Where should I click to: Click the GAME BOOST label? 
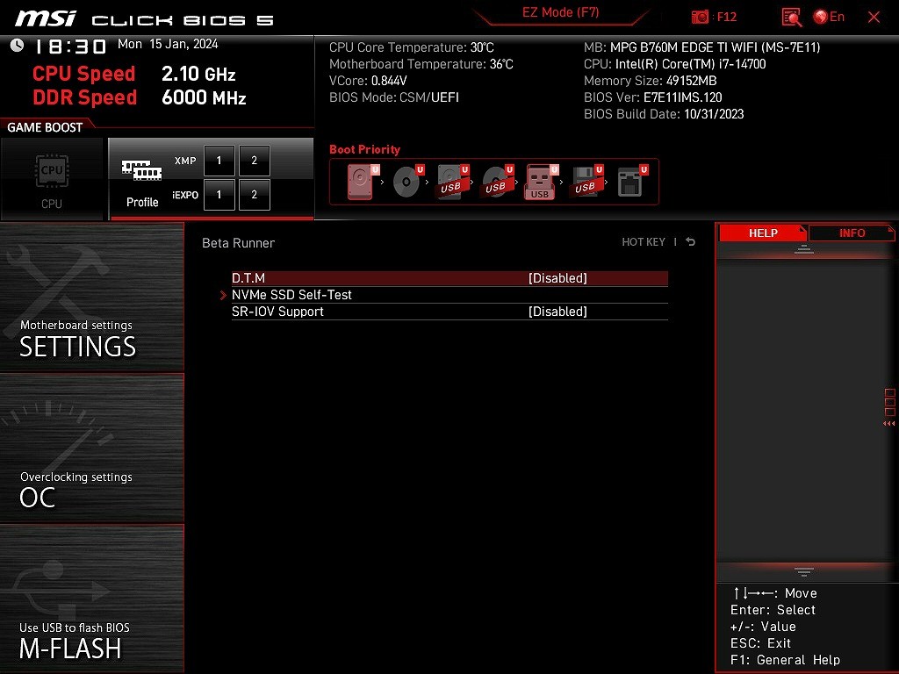coord(45,127)
